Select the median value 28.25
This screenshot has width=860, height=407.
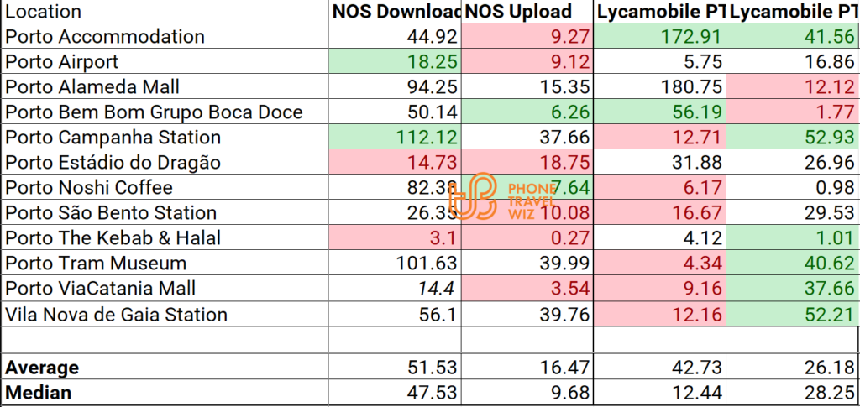(794, 393)
